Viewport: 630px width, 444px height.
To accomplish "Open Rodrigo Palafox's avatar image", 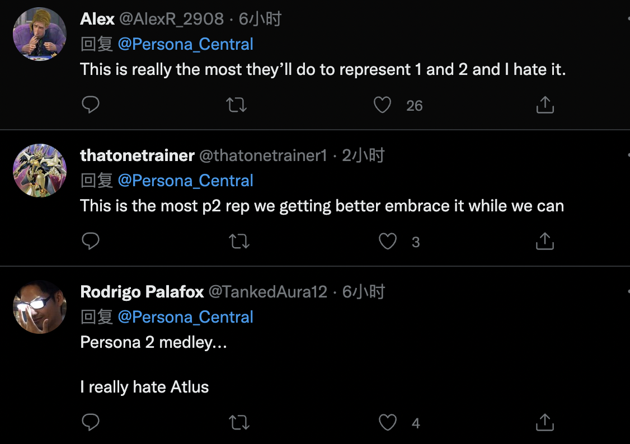I will [x=40, y=307].
